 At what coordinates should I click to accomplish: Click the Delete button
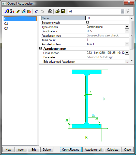click(47, 150)
